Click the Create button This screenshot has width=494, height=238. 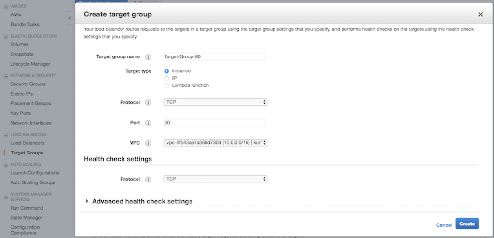(x=467, y=224)
